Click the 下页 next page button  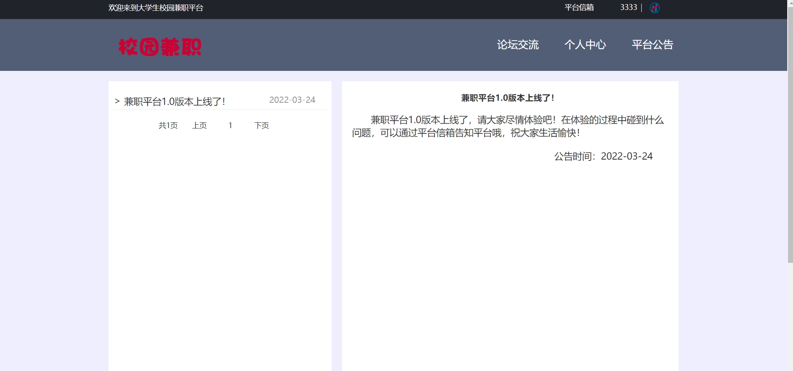[262, 126]
